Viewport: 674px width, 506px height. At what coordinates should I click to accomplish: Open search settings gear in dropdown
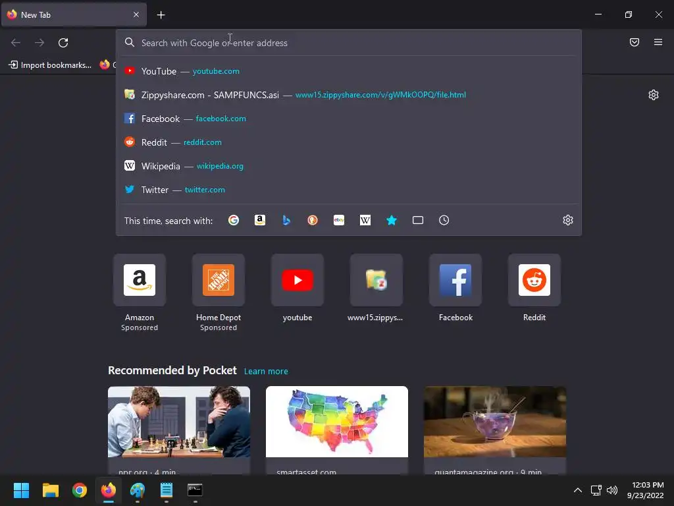coord(568,220)
